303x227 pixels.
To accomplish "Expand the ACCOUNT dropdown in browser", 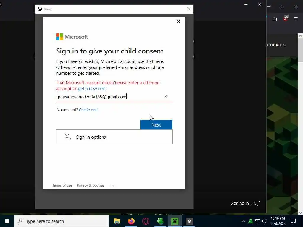I will 276,45.
